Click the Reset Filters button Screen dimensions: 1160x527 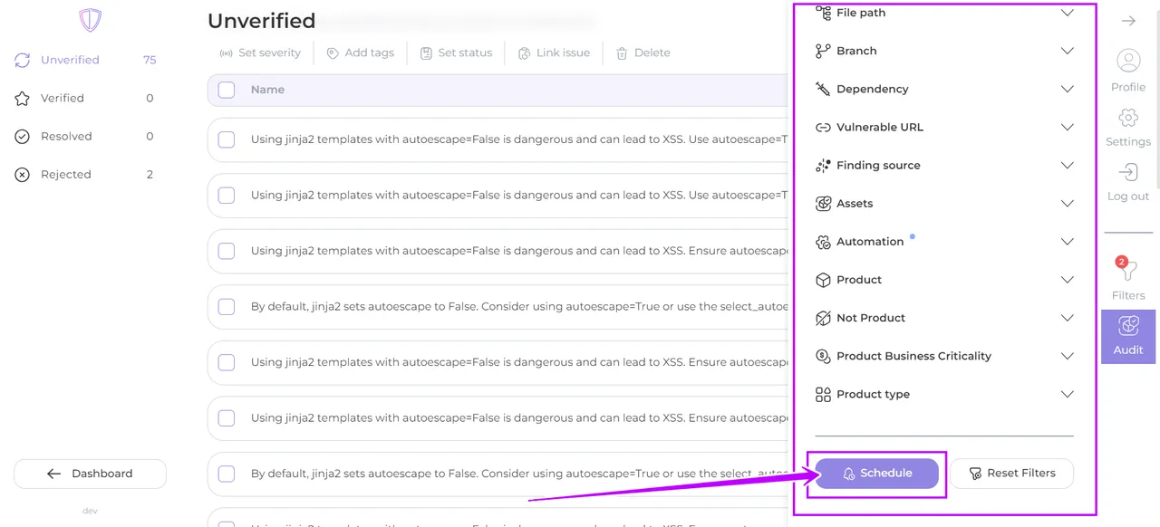pyautogui.click(x=1011, y=474)
